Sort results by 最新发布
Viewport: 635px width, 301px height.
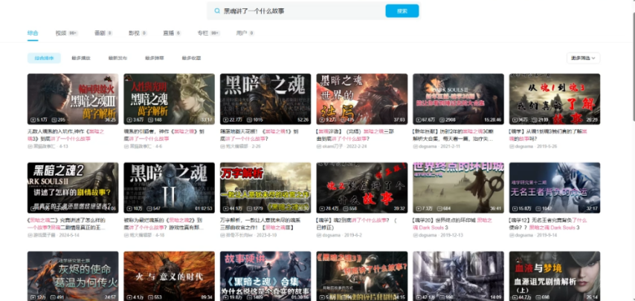click(x=117, y=58)
